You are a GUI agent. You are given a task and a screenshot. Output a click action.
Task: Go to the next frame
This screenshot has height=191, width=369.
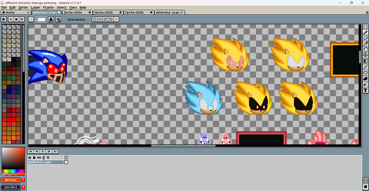[49, 152]
